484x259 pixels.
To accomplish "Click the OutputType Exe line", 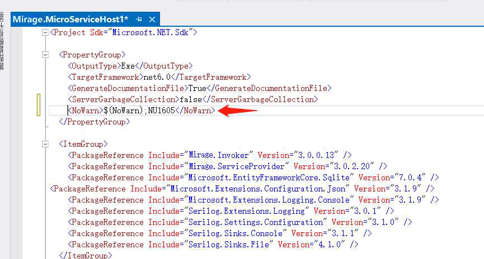I will pyautogui.click(x=130, y=66).
